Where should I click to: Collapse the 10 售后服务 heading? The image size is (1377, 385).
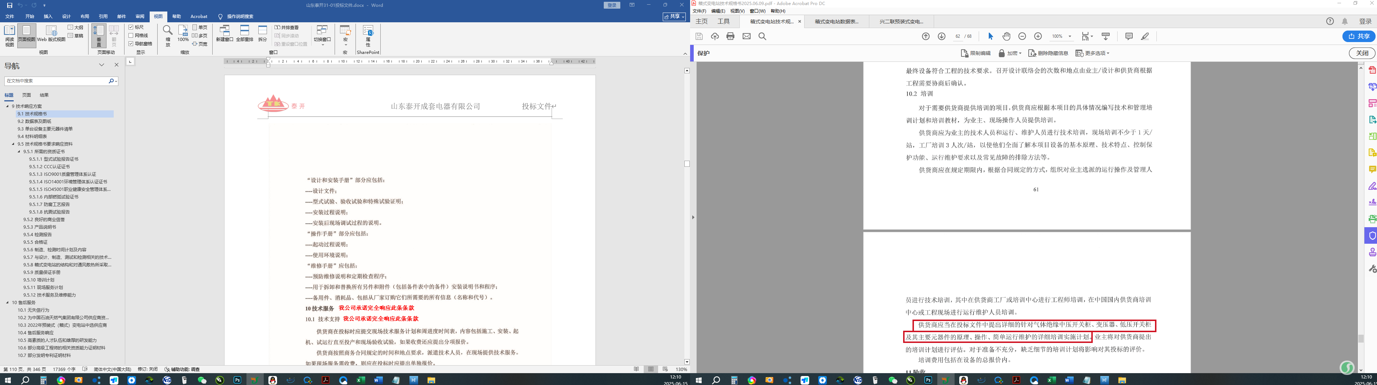[8, 303]
